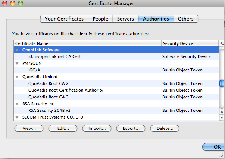The height and width of the screenshot is (159, 225).
Task: Collapse the PM/SGDN group
Action: [x=17, y=64]
